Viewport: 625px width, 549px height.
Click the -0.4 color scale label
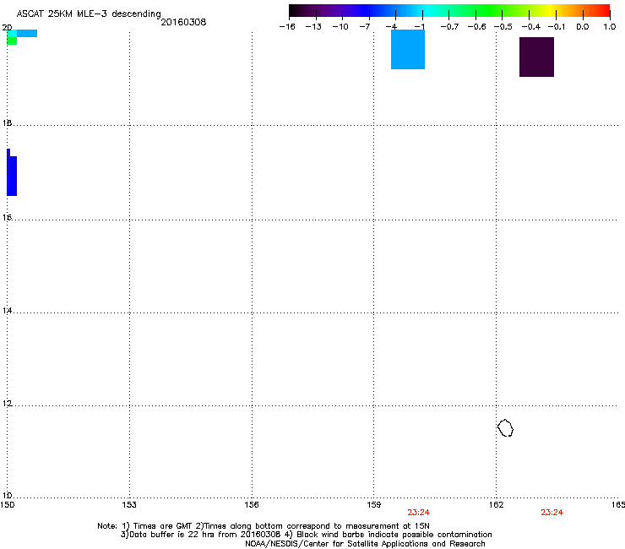531,27
